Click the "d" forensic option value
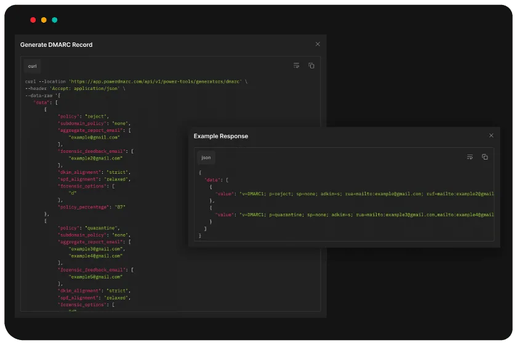This screenshot has width=517, height=345. coord(73,193)
